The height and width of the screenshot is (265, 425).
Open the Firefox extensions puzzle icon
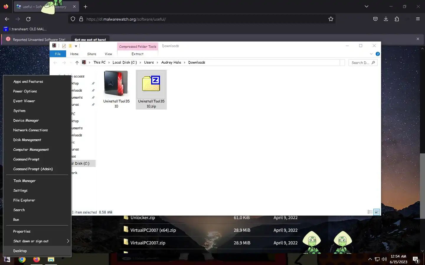click(397, 19)
